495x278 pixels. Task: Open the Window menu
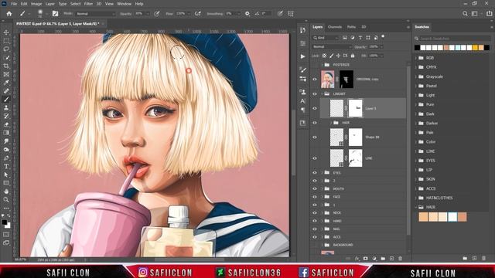tap(124, 4)
